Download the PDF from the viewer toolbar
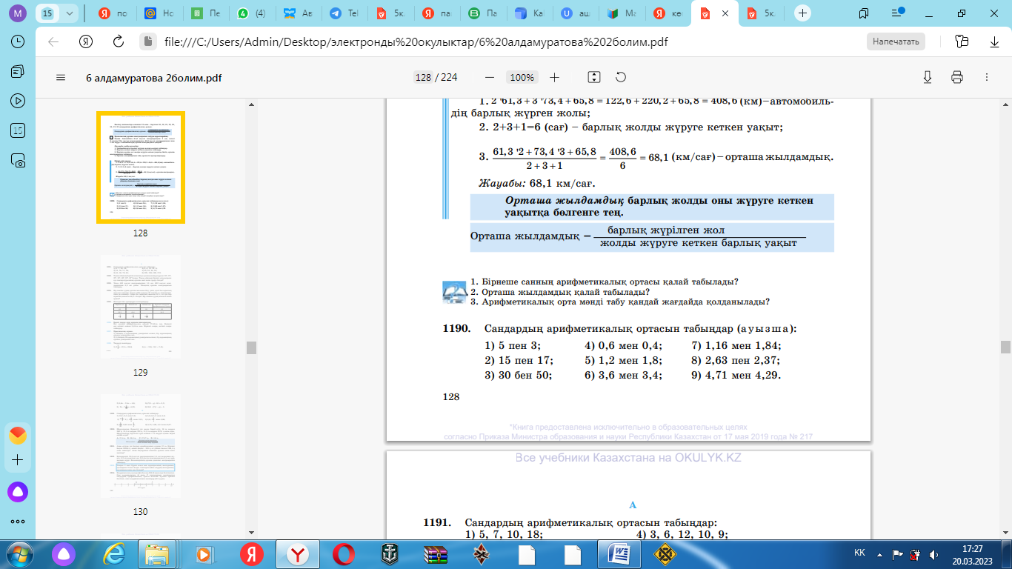 pyautogui.click(x=927, y=77)
